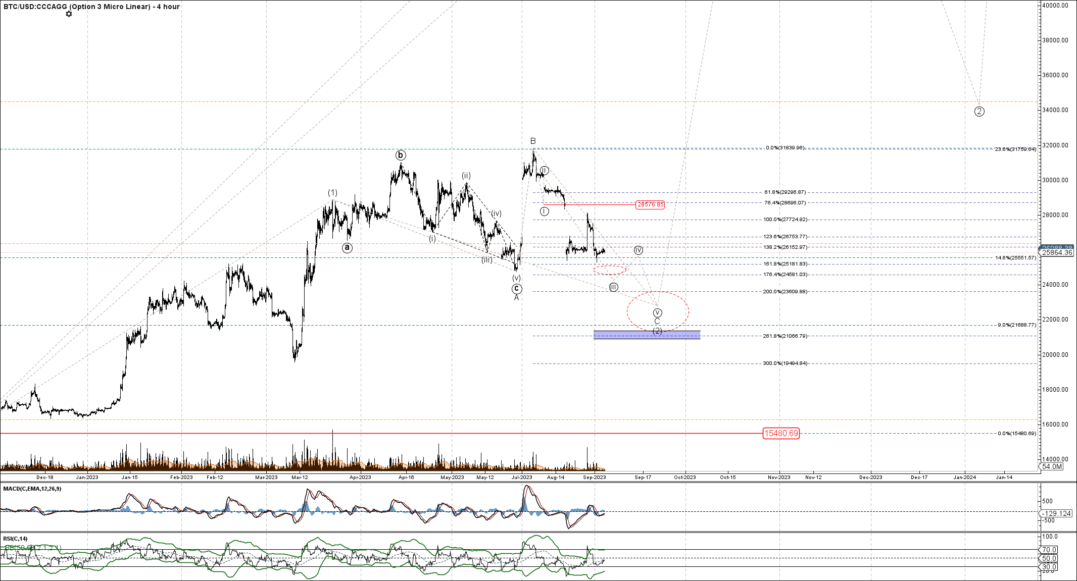Click the circled iii wave label
1077x581 pixels.
click(613, 287)
